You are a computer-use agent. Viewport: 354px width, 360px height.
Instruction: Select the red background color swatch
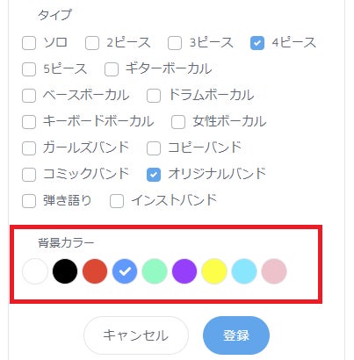[95, 271]
